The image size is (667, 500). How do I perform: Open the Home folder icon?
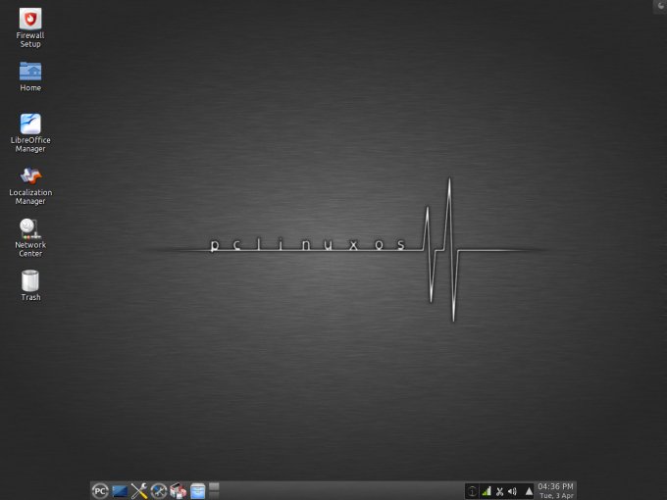(30, 76)
